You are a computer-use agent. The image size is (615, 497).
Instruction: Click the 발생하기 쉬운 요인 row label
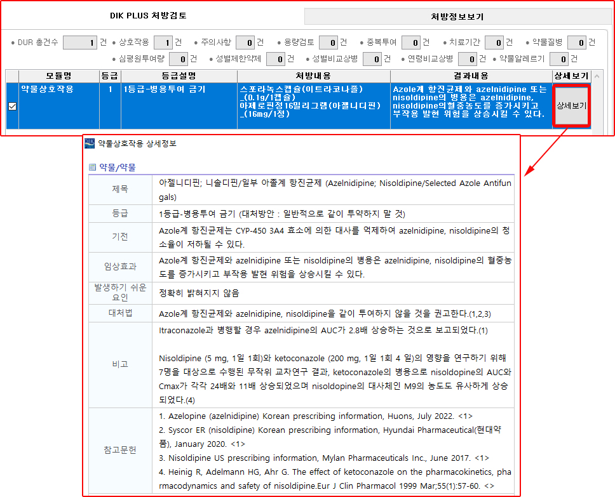click(120, 293)
